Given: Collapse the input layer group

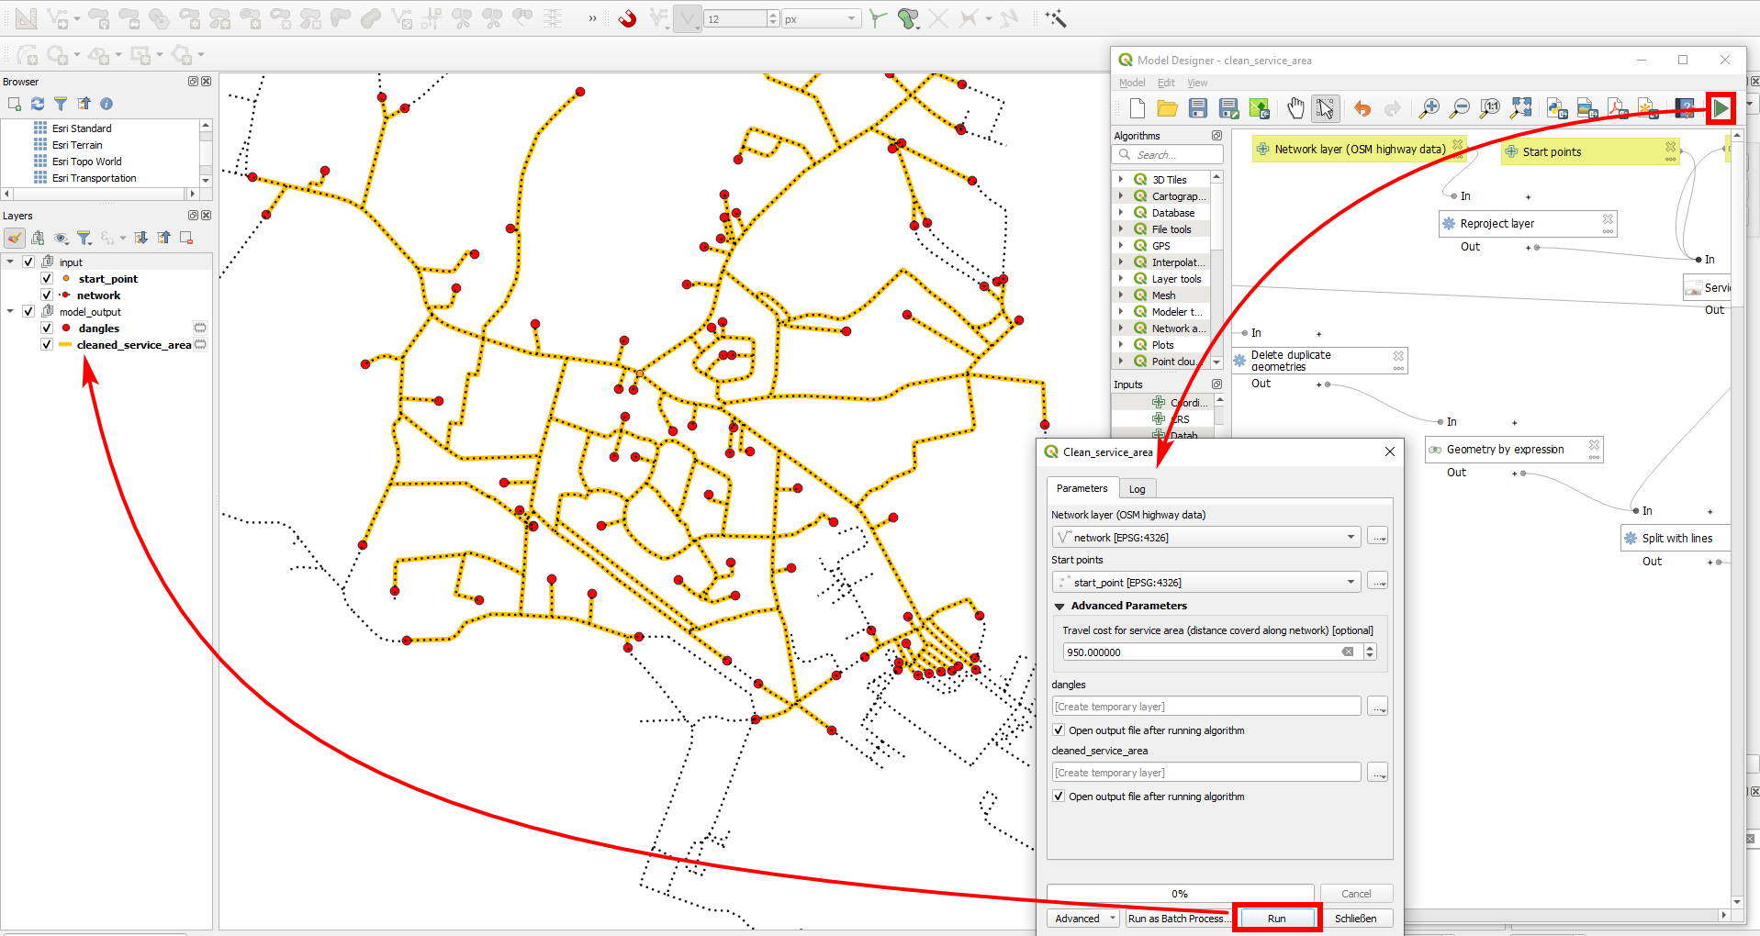Looking at the screenshot, I should click(x=10, y=262).
